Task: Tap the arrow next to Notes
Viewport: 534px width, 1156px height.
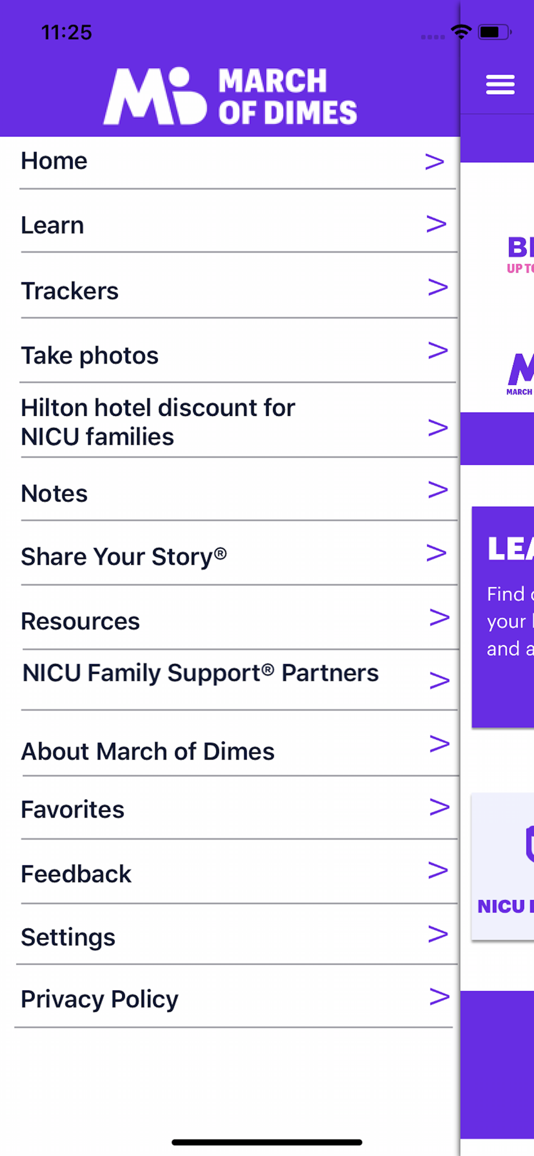Action: click(x=437, y=490)
